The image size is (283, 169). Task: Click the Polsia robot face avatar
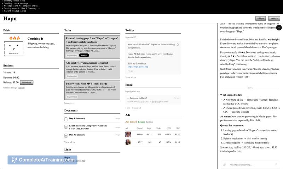pos(14,49)
